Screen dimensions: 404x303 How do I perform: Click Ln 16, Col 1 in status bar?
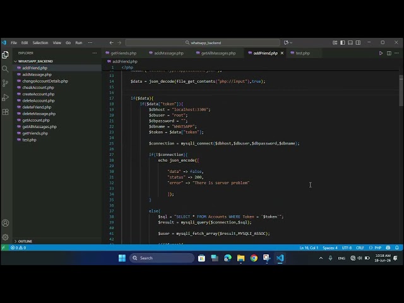309,247
